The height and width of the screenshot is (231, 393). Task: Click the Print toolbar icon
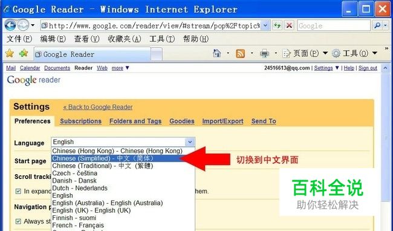264,53
